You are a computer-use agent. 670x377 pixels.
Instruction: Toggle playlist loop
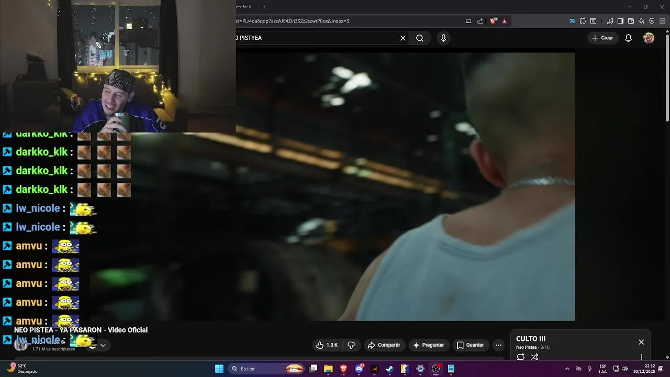click(521, 357)
